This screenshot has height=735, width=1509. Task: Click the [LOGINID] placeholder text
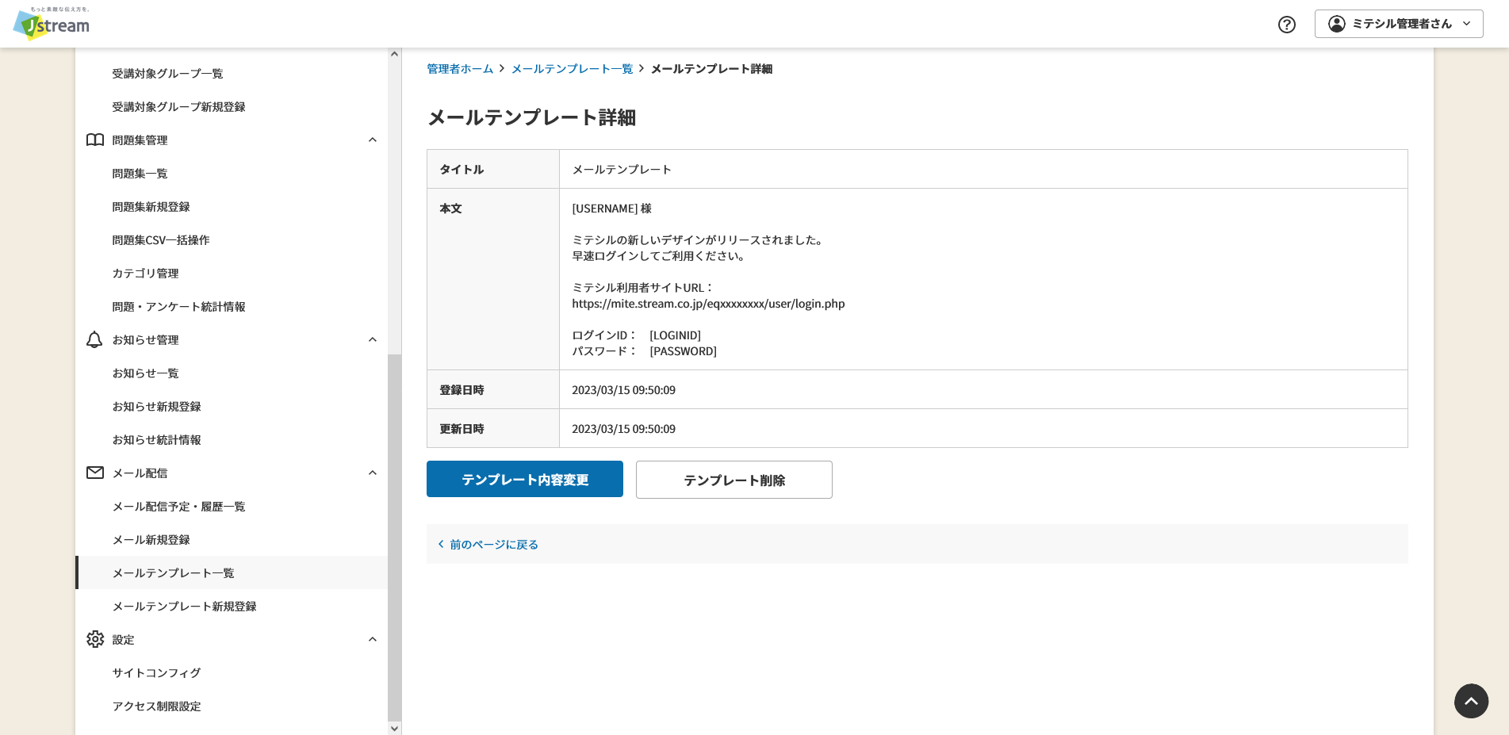(x=675, y=335)
